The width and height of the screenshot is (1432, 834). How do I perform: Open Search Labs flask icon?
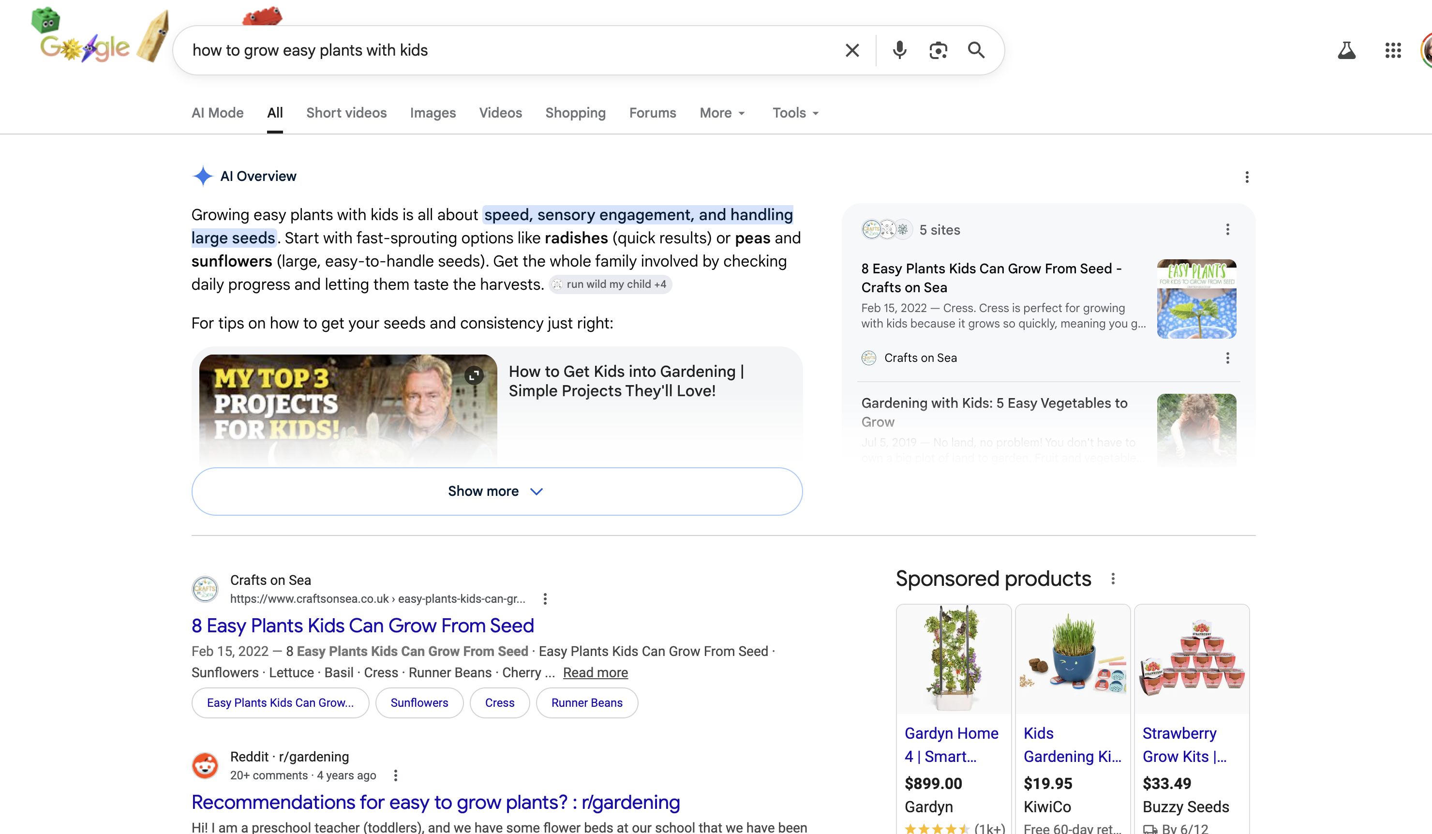tap(1346, 50)
